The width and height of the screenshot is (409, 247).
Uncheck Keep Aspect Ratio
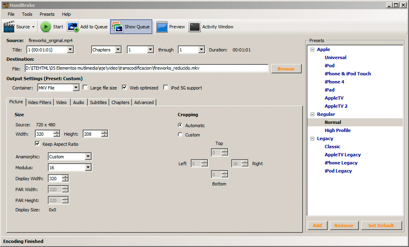click(37, 144)
